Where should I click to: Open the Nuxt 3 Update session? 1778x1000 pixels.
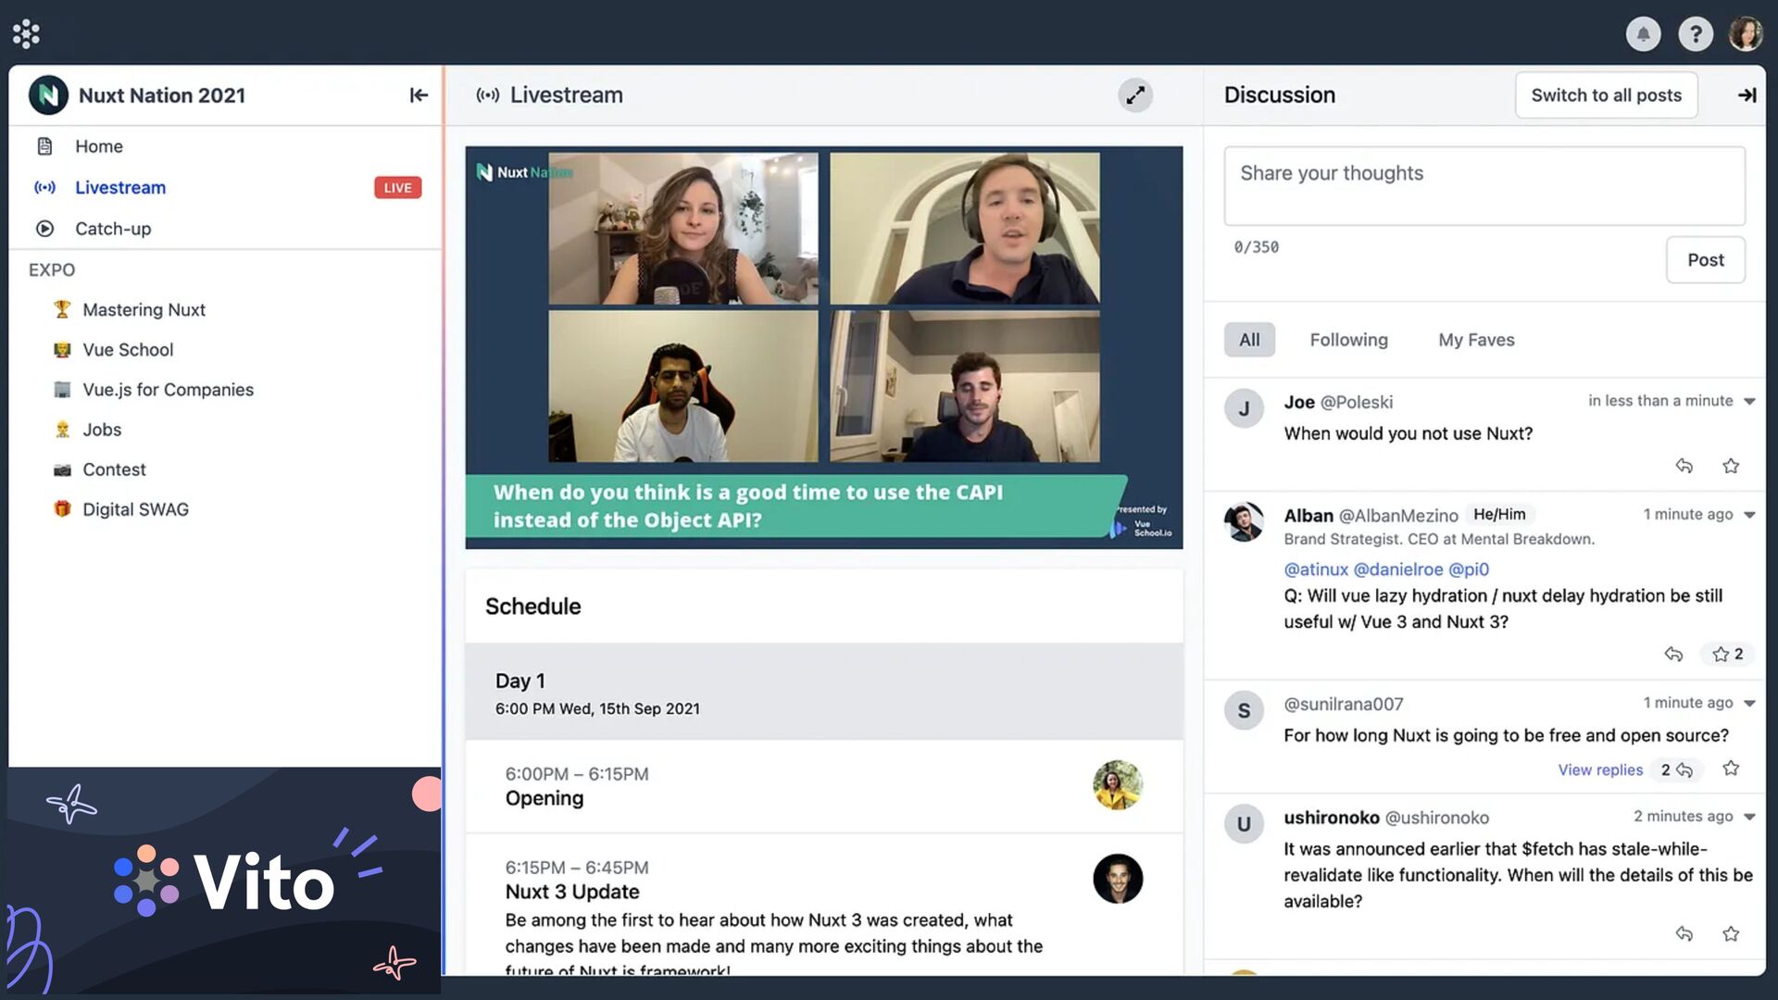click(x=824, y=905)
